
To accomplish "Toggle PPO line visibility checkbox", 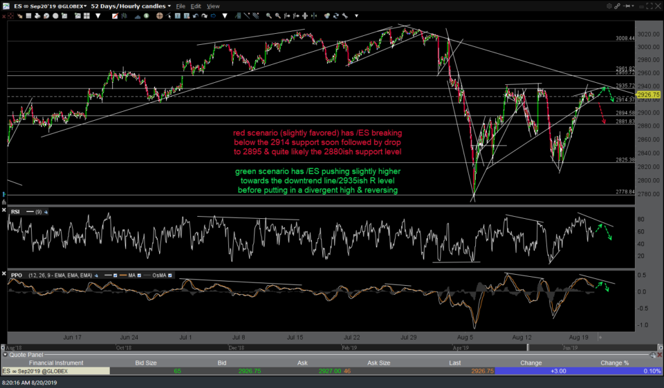I will click(x=115, y=275).
